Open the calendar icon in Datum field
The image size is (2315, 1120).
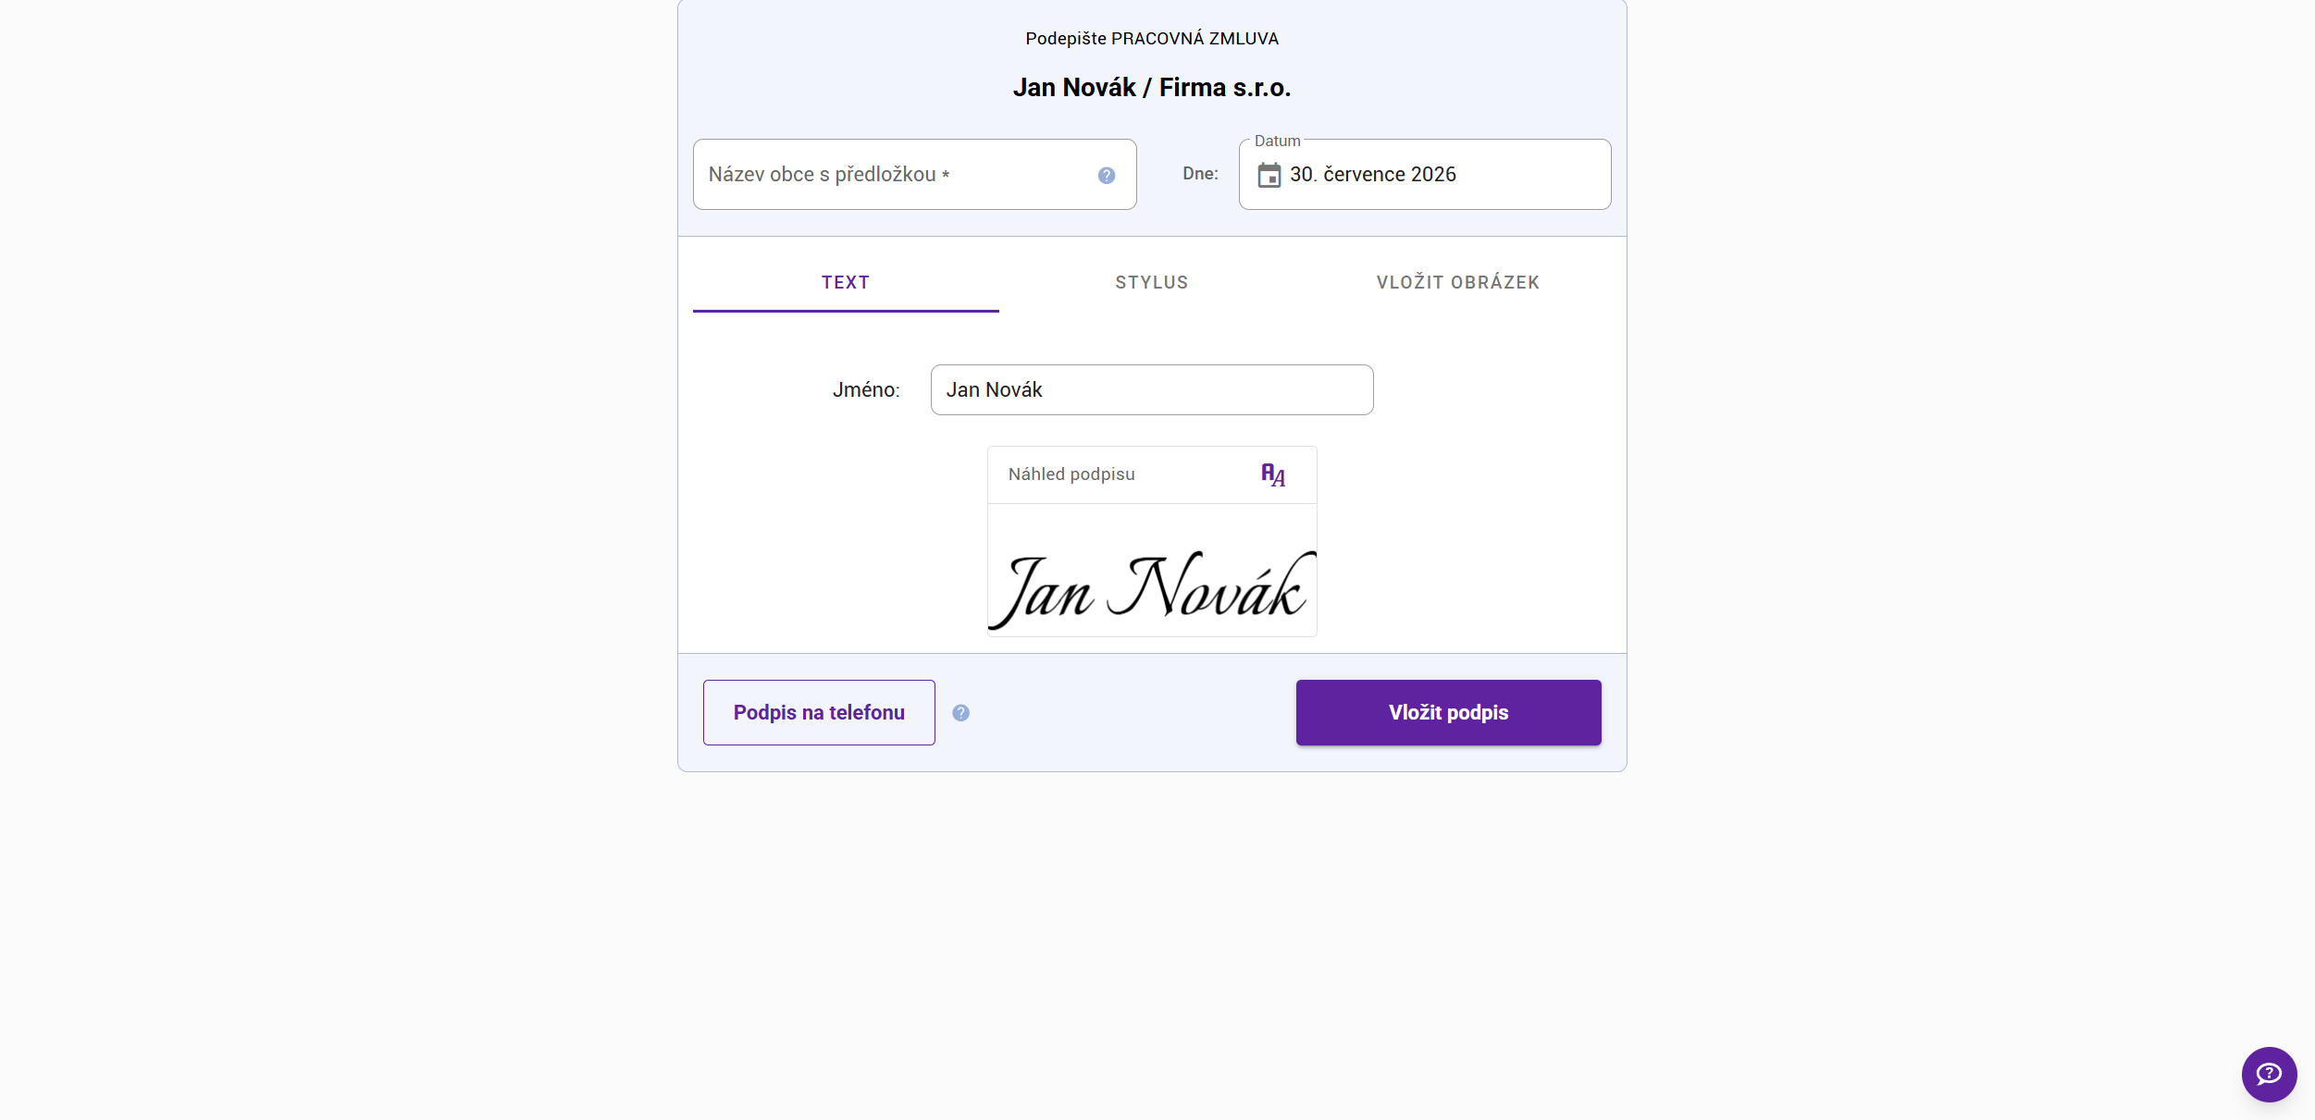tap(1269, 175)
